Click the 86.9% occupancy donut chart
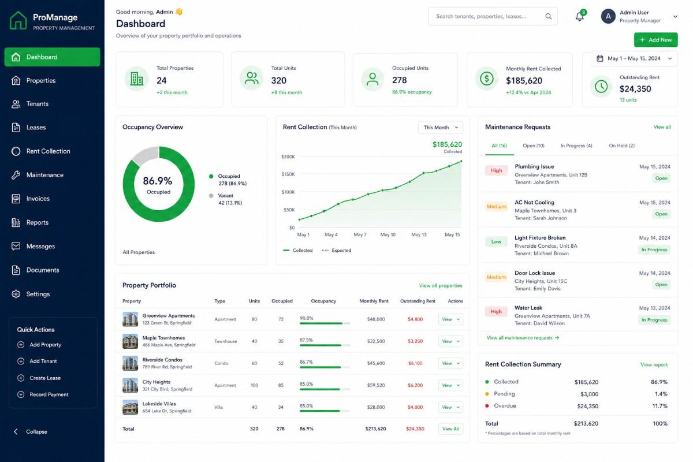The width and height of the screenshot is (693, 462). click(x=158, y=184)
